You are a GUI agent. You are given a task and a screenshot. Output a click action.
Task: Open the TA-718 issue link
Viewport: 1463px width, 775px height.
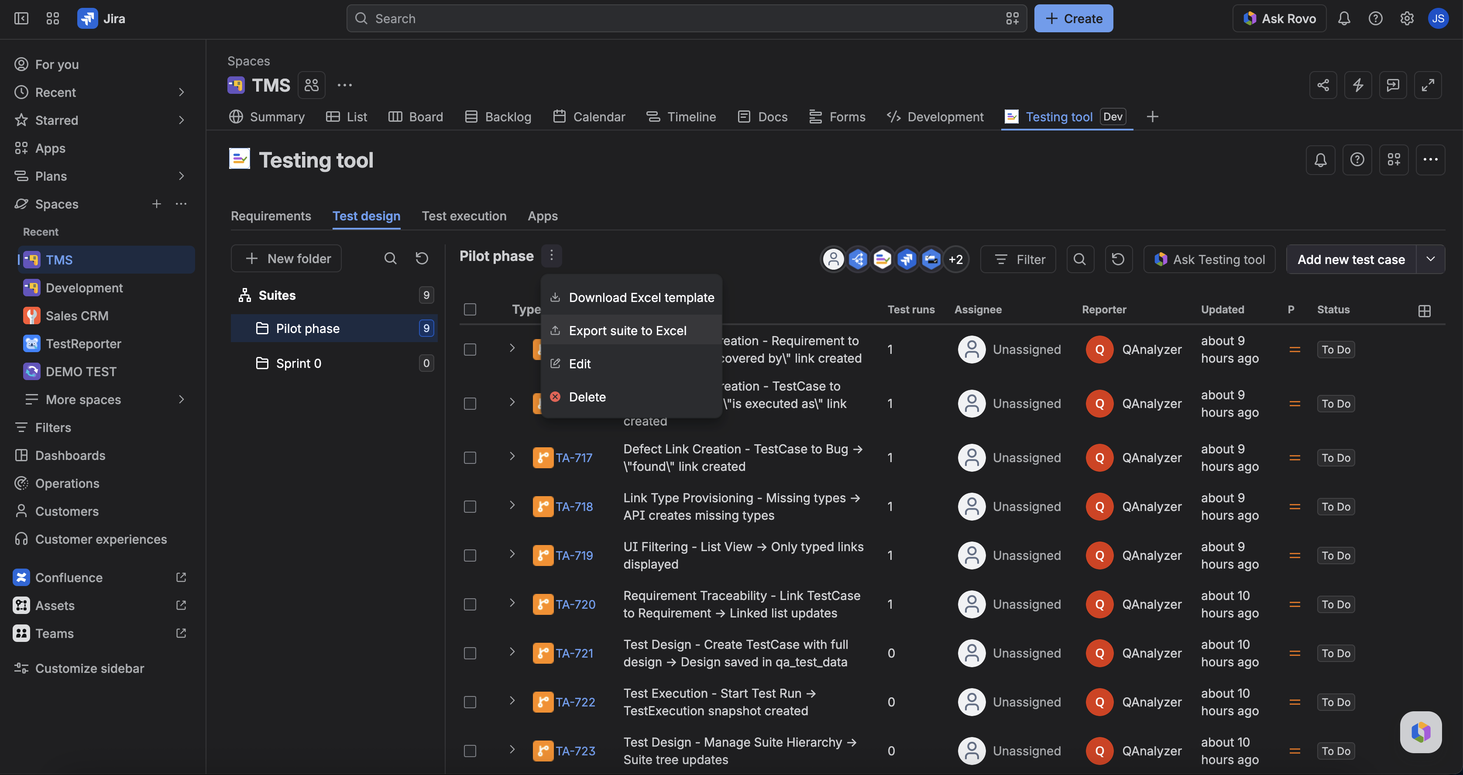574,507
